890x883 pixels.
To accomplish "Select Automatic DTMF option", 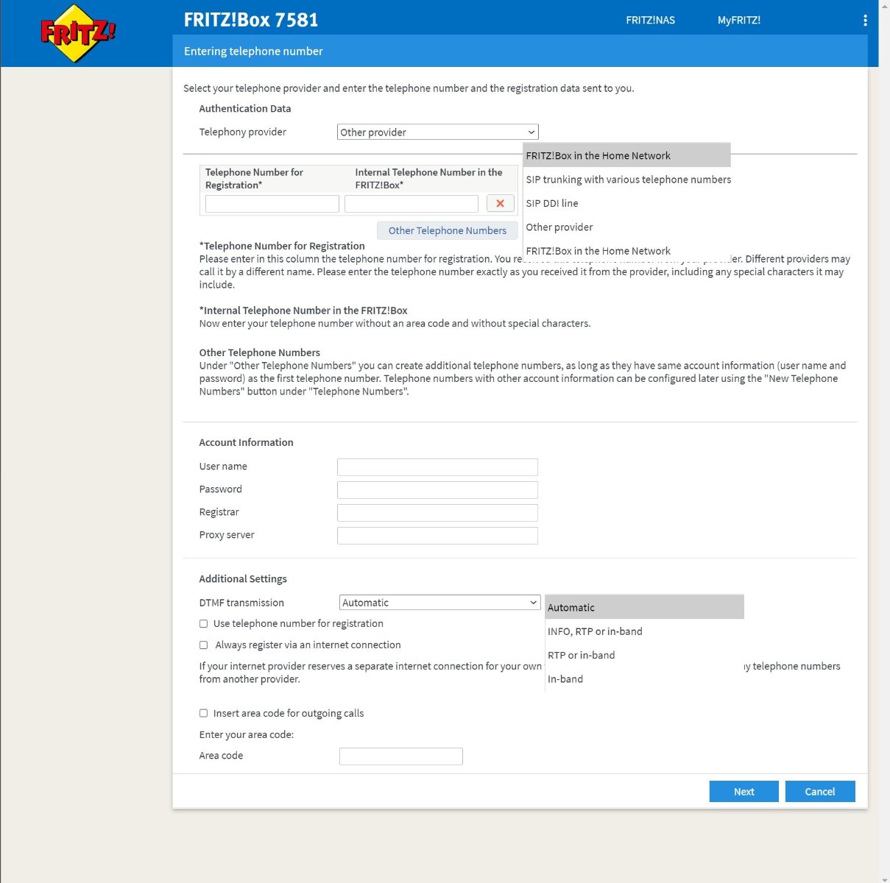I will 645,607.
